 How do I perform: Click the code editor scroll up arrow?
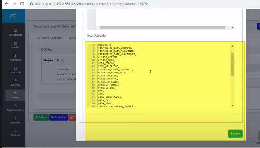[232, 46]
